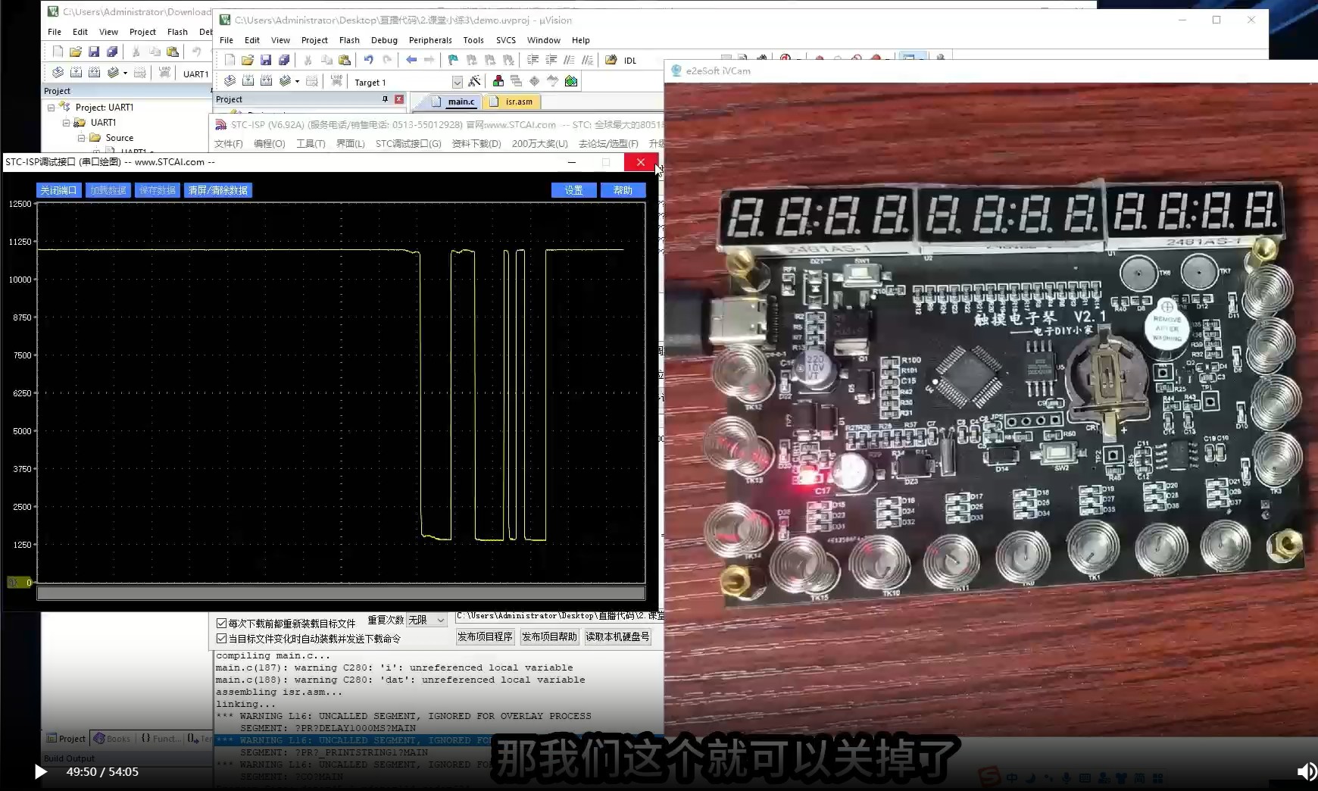Click the Pack Installer green icon
Screen dimensions: 1318x791
click(571, 81)
